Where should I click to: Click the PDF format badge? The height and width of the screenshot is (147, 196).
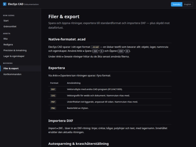(53, 102)
